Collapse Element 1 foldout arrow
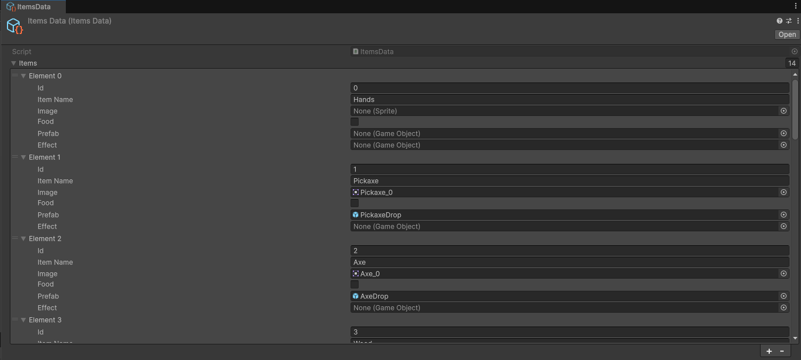 tap(24, 157)
